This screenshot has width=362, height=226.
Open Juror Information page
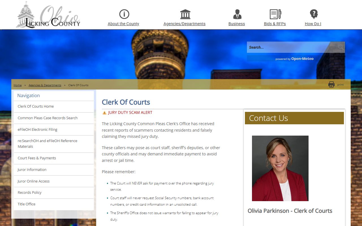point(54,170)
